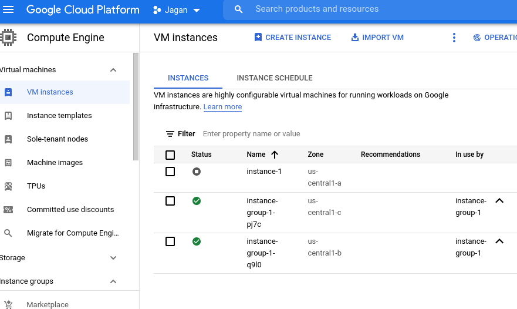Click instance-group-1 in the pj7c row
This screenshot has width=517, height=309.
coord(471,207)
